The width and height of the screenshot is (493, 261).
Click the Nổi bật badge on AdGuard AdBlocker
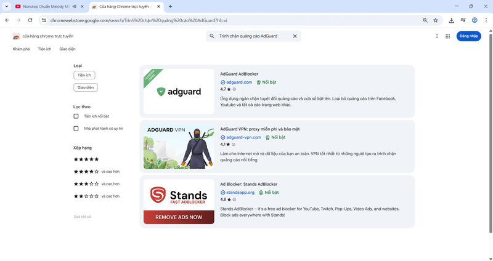pyautogui.click(x=266, y=82)
